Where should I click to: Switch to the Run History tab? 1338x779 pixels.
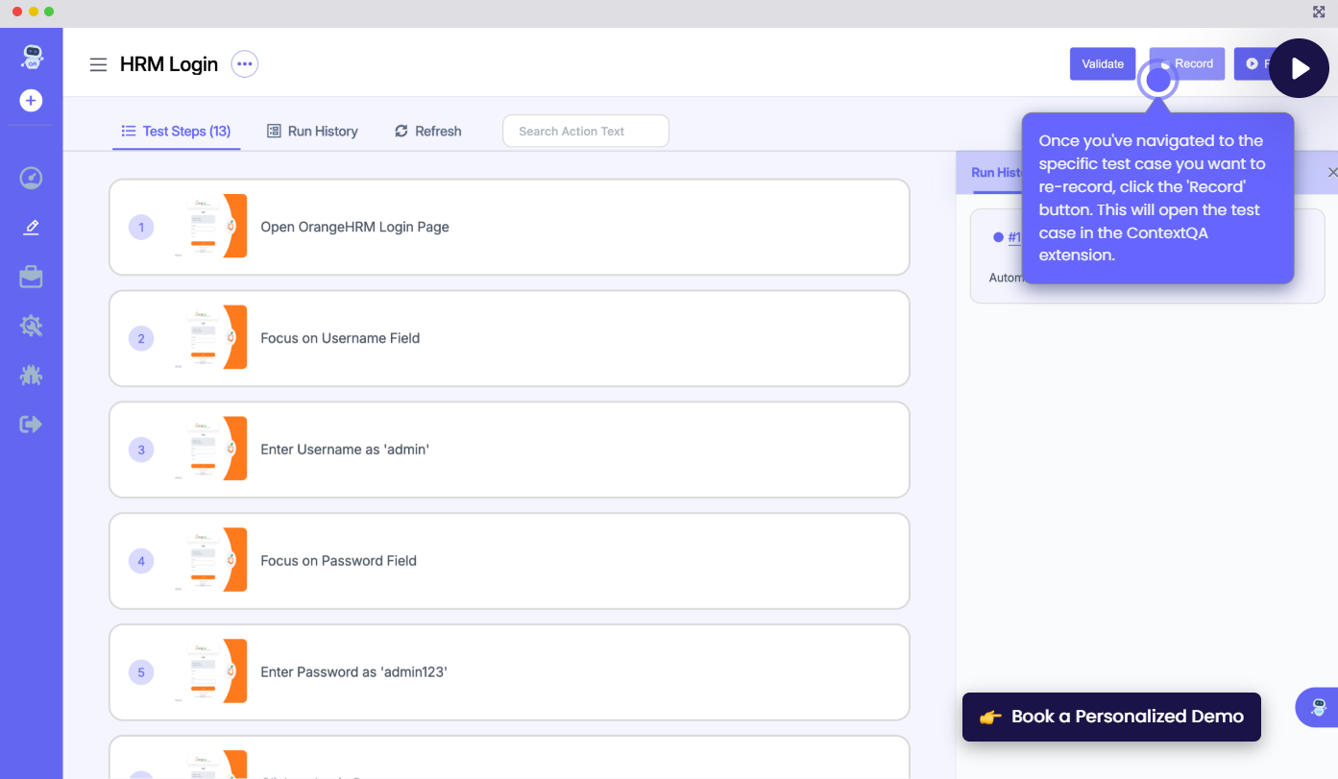(312, 132)
